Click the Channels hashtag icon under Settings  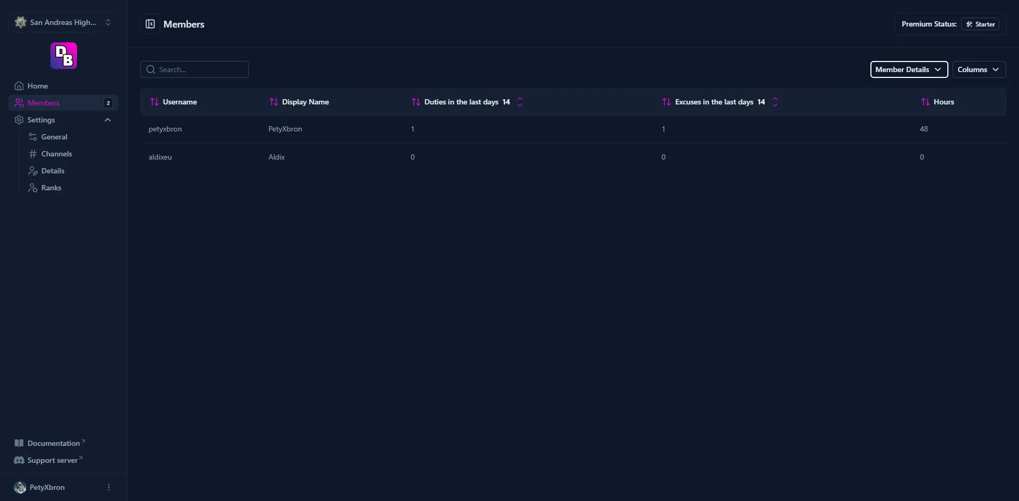pyautogui.click(x=33, y=154)
